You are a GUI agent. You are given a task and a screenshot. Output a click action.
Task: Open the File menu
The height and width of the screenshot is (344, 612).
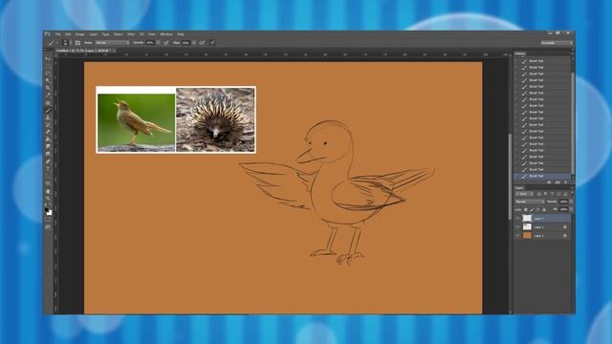pos(57,34)
